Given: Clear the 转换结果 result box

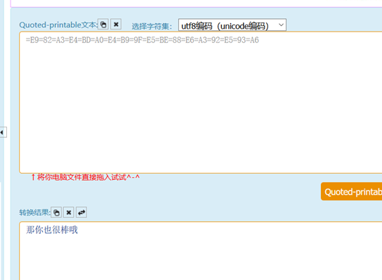Looking at the screenshot, I should tap(69, 213).
